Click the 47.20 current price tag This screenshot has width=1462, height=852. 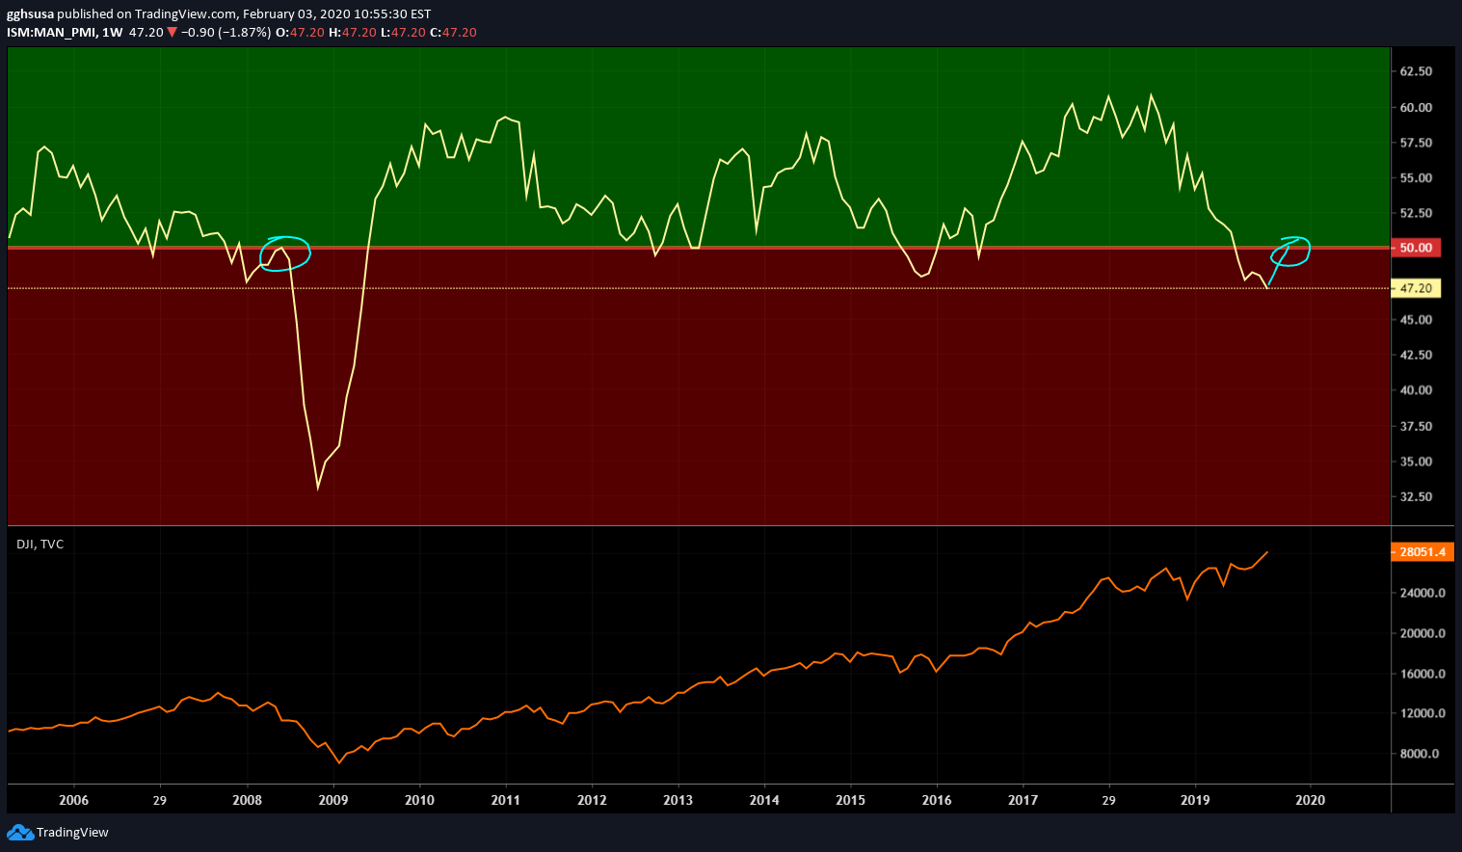coord(1416,288)
